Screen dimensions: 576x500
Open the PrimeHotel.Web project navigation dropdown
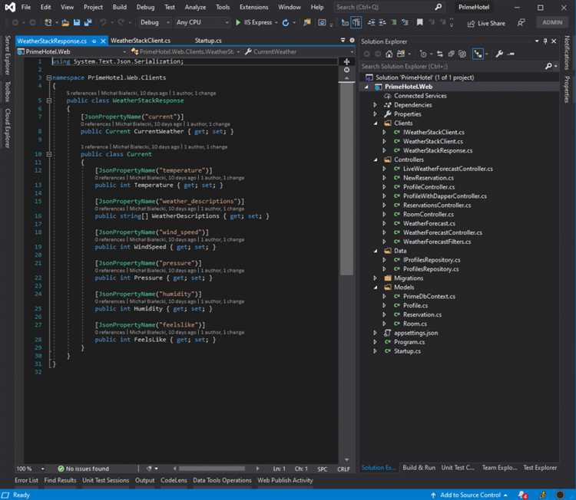click(71, 51)
